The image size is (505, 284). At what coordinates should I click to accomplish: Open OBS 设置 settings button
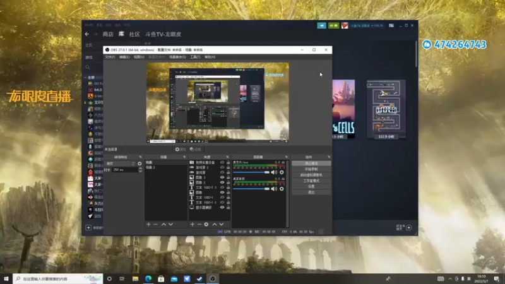coord(311,186)
